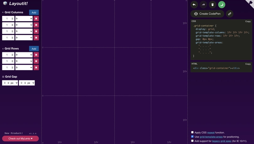Click the third column size value field

[x=8, y=31]
